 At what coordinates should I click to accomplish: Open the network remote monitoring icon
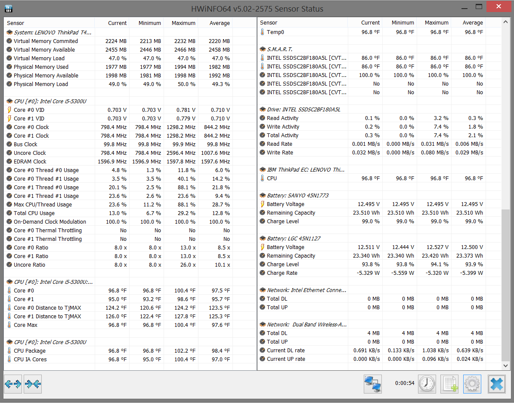point(373,384)
